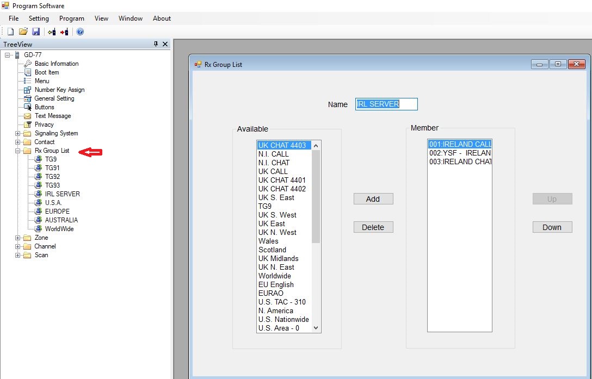The width and height of the screenshot is (592, 379).
Task: Select UK CALL in Available list
Action: (x=284, y=171)
